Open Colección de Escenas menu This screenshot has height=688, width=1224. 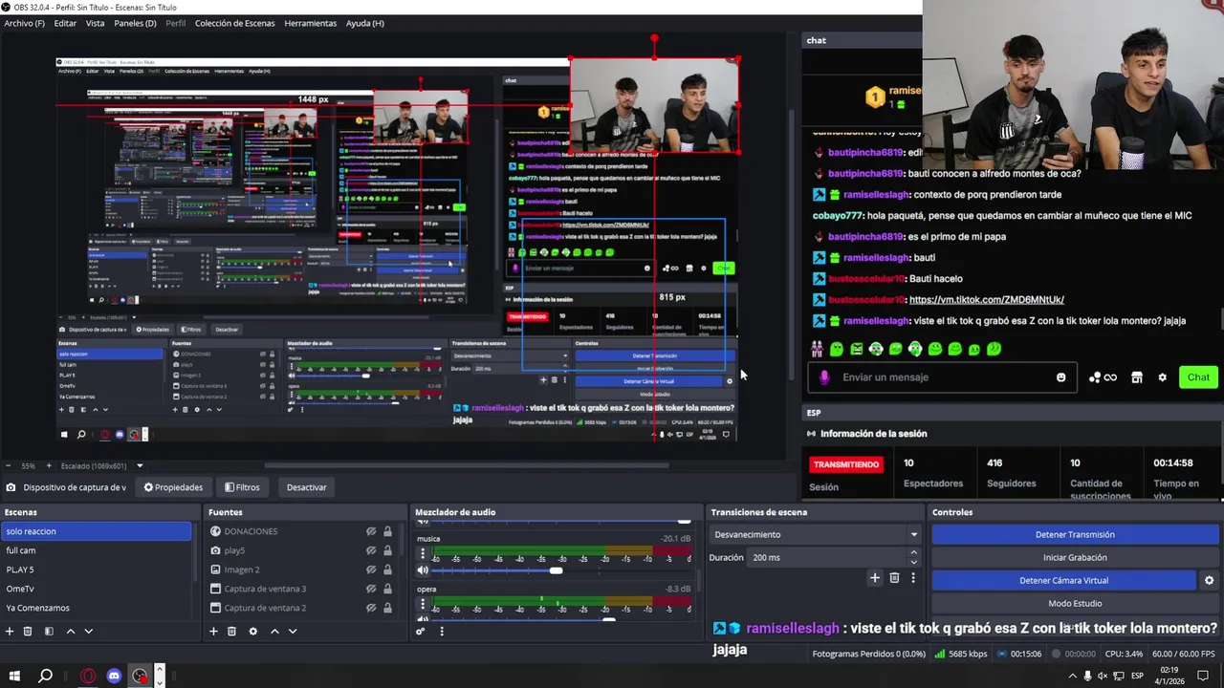(235, 23)
